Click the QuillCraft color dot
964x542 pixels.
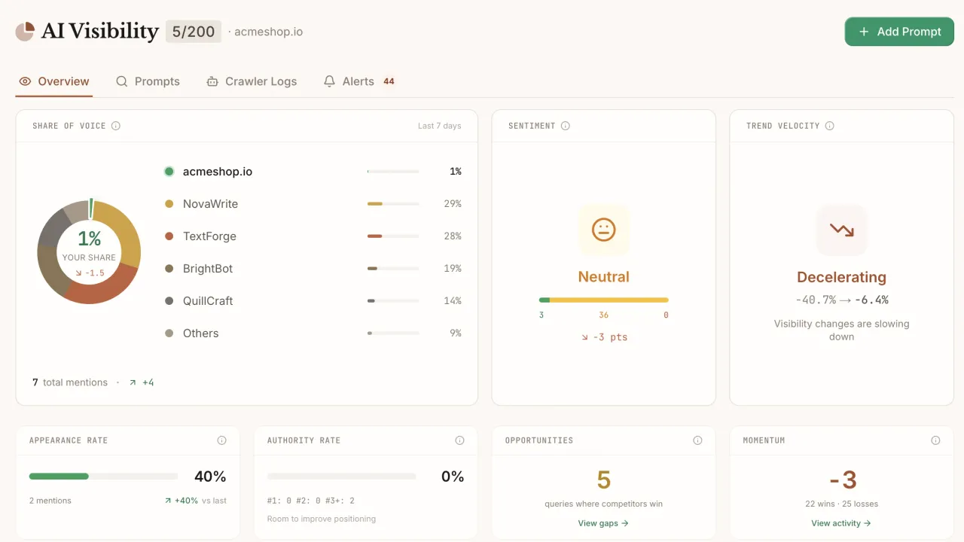pyautogui.click(x=169, y=301)
